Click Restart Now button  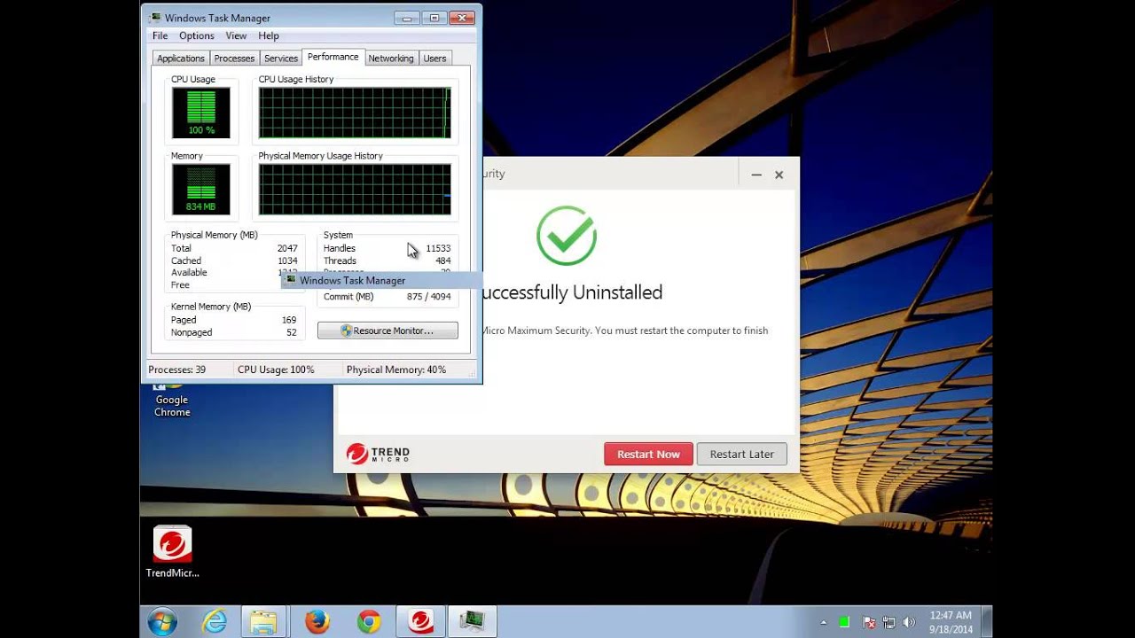648,454
